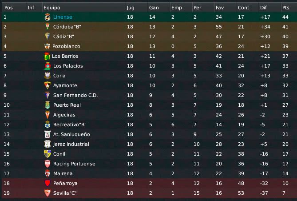
Task: Select the Algeciras row in standings
Action: click(149, 115)
